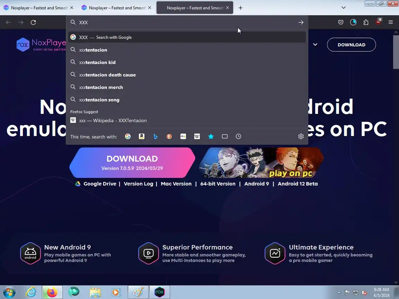
Task: Click the Ultimate Experience feature icon
Action: click(x=275, y=253)
